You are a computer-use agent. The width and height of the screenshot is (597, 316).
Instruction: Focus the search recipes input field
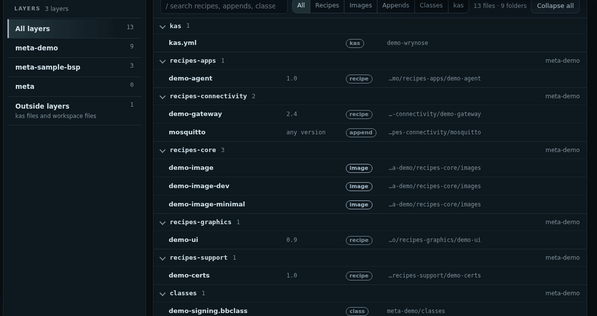(x=224, y=6)
